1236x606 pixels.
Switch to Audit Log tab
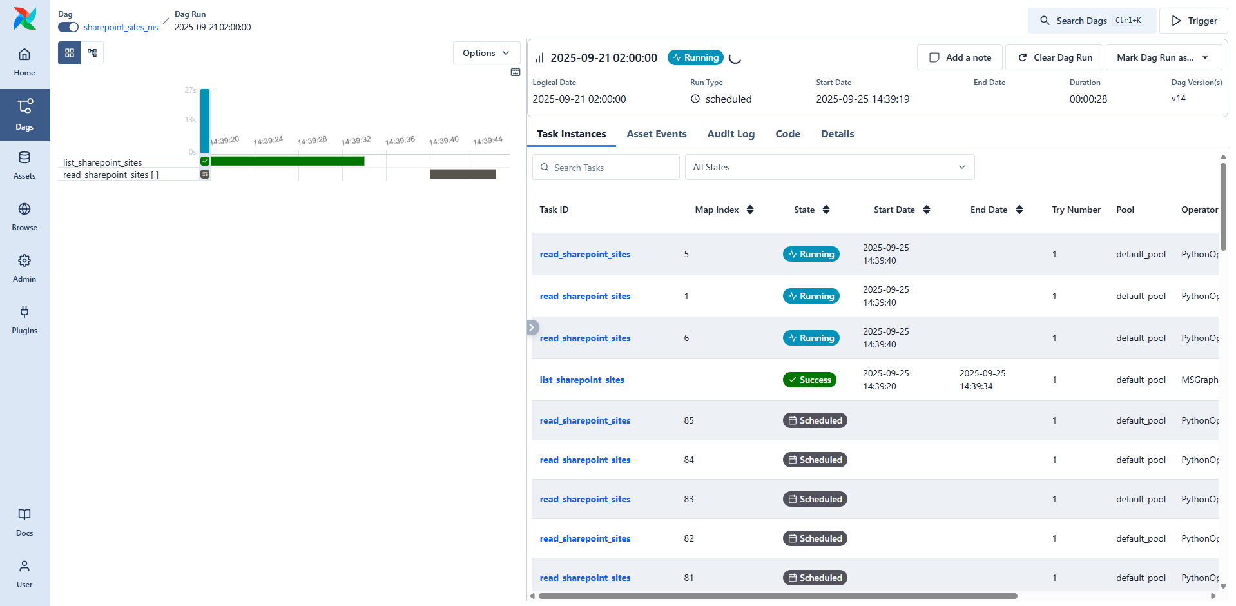[x=731, y=134]
